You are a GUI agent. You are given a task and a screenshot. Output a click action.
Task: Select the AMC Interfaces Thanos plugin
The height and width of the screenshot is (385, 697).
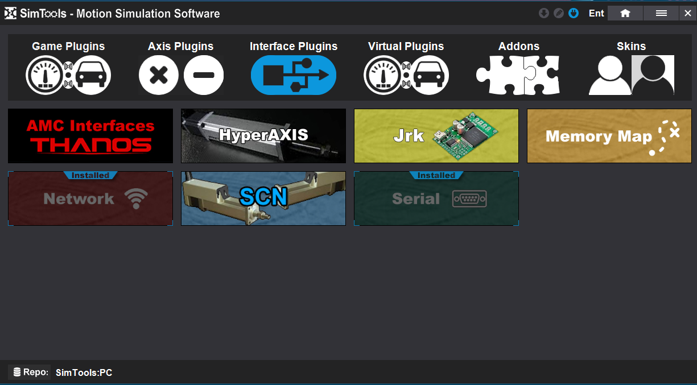point(90,136)
